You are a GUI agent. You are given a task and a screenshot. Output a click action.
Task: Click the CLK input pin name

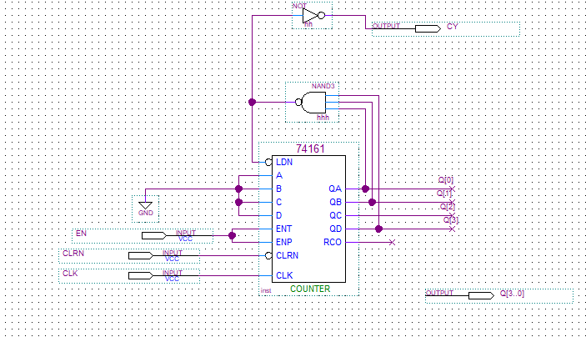[70, 274]
